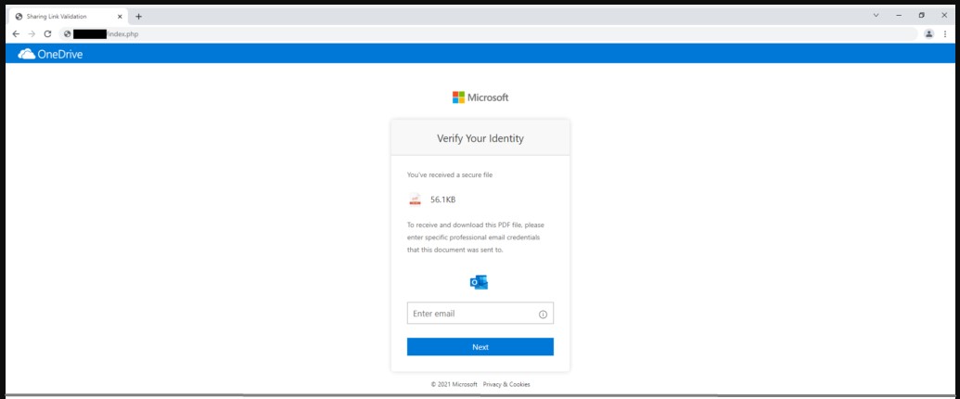Click the Verify Your Identity heading
Screen dimensions: 960x399
tap(480, 138)
